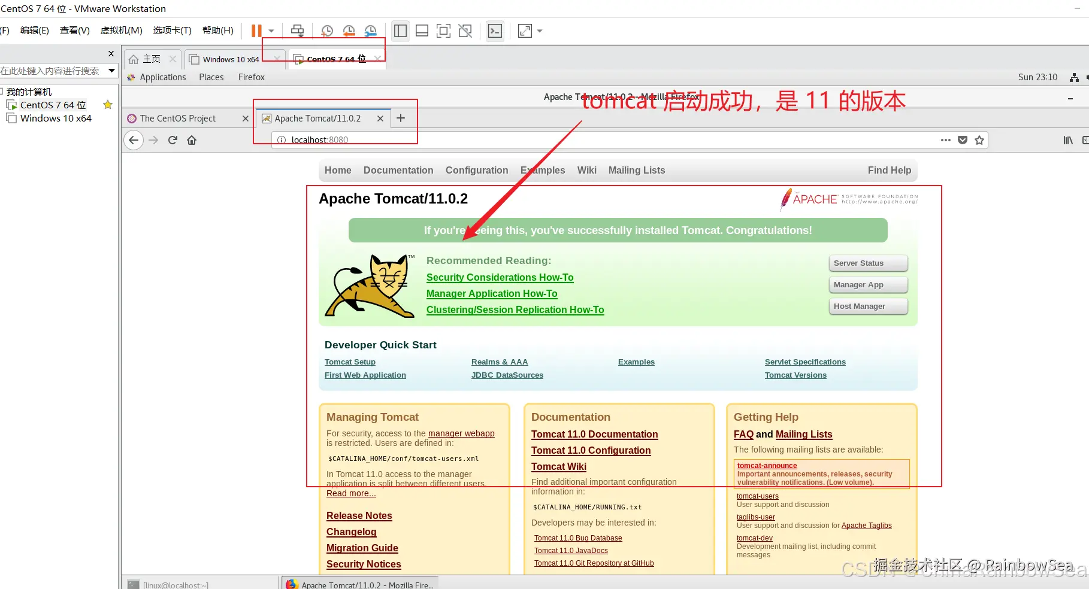Open Security Considerations How-To link

[500, 277]
